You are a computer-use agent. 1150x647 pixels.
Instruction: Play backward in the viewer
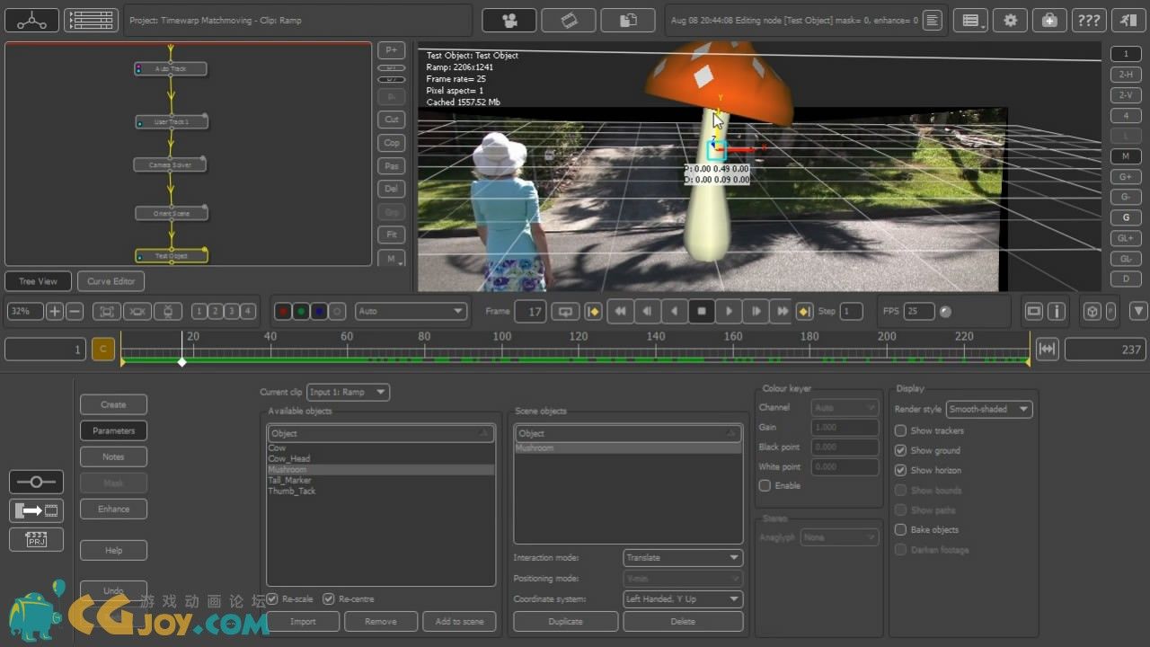675,311
